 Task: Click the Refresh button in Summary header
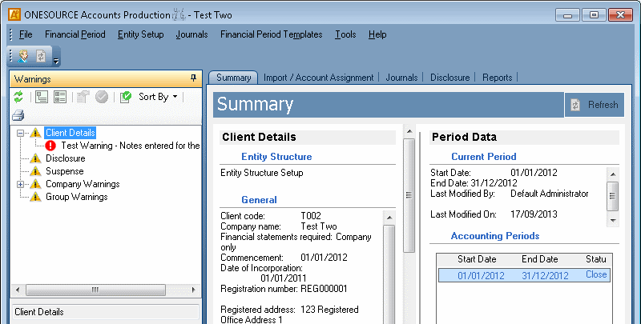click(x=594, y=105)
